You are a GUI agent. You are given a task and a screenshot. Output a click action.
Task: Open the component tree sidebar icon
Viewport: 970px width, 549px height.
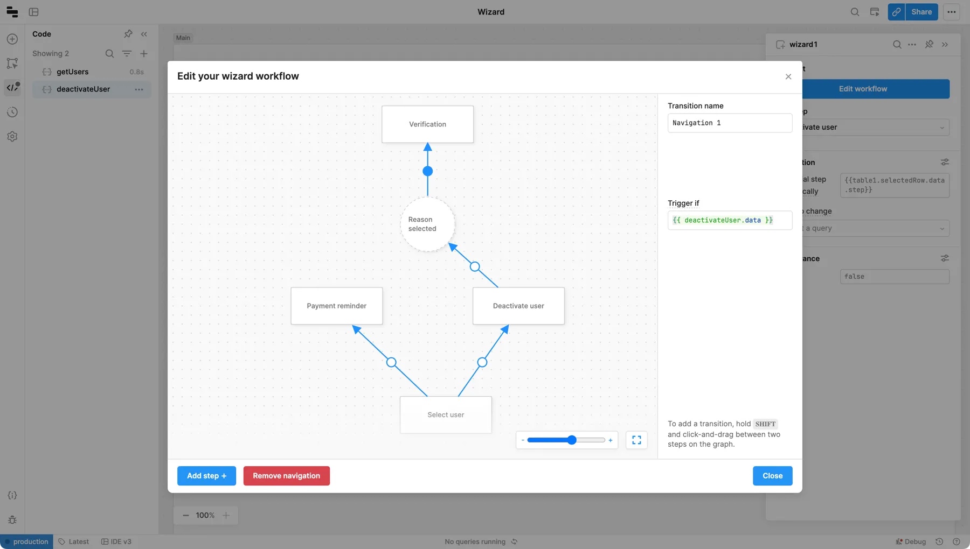click(x=12, y=64)
